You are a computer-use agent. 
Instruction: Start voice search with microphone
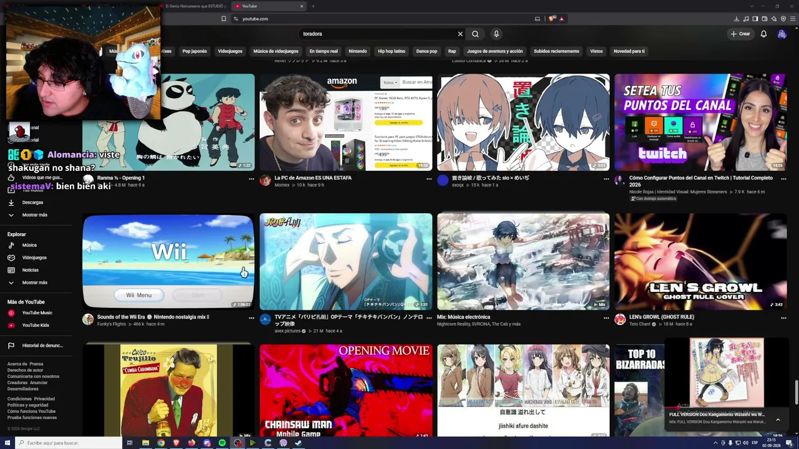(x=496, y=34)
